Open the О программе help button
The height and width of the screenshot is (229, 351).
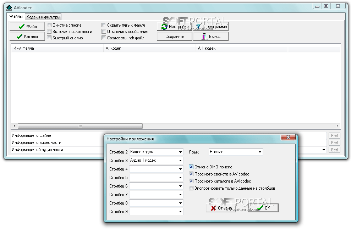point(211,27)
